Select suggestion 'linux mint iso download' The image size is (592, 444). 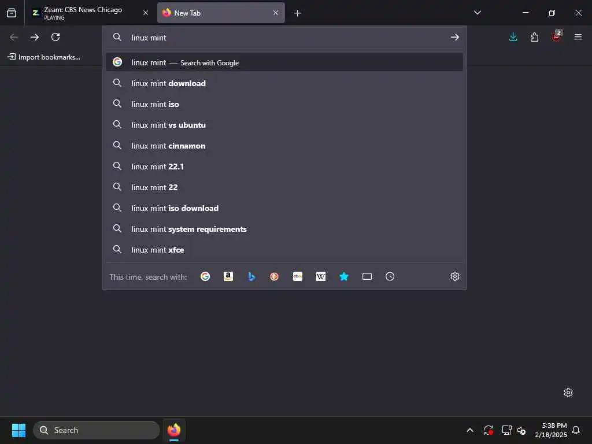coord(284,208)
